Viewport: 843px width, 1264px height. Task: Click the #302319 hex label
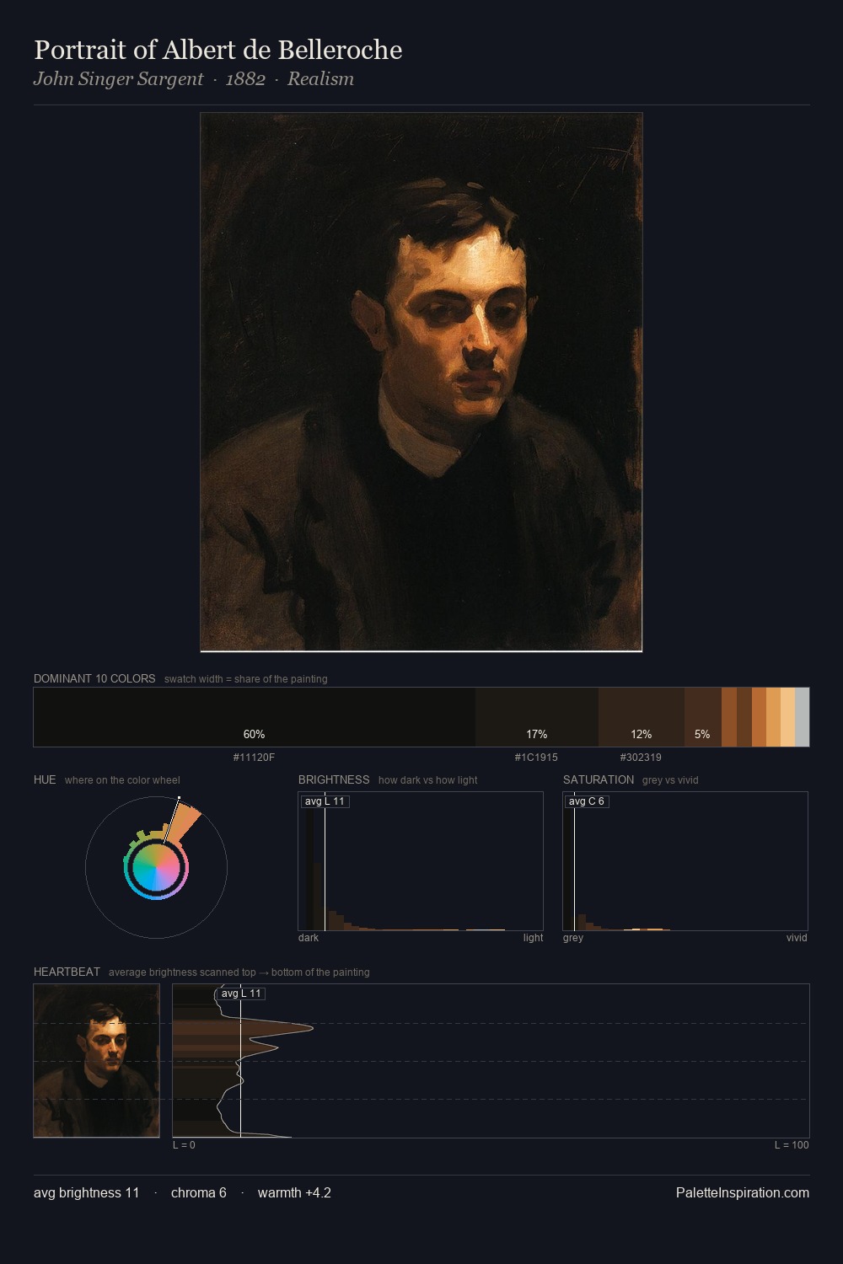point(641,758)
